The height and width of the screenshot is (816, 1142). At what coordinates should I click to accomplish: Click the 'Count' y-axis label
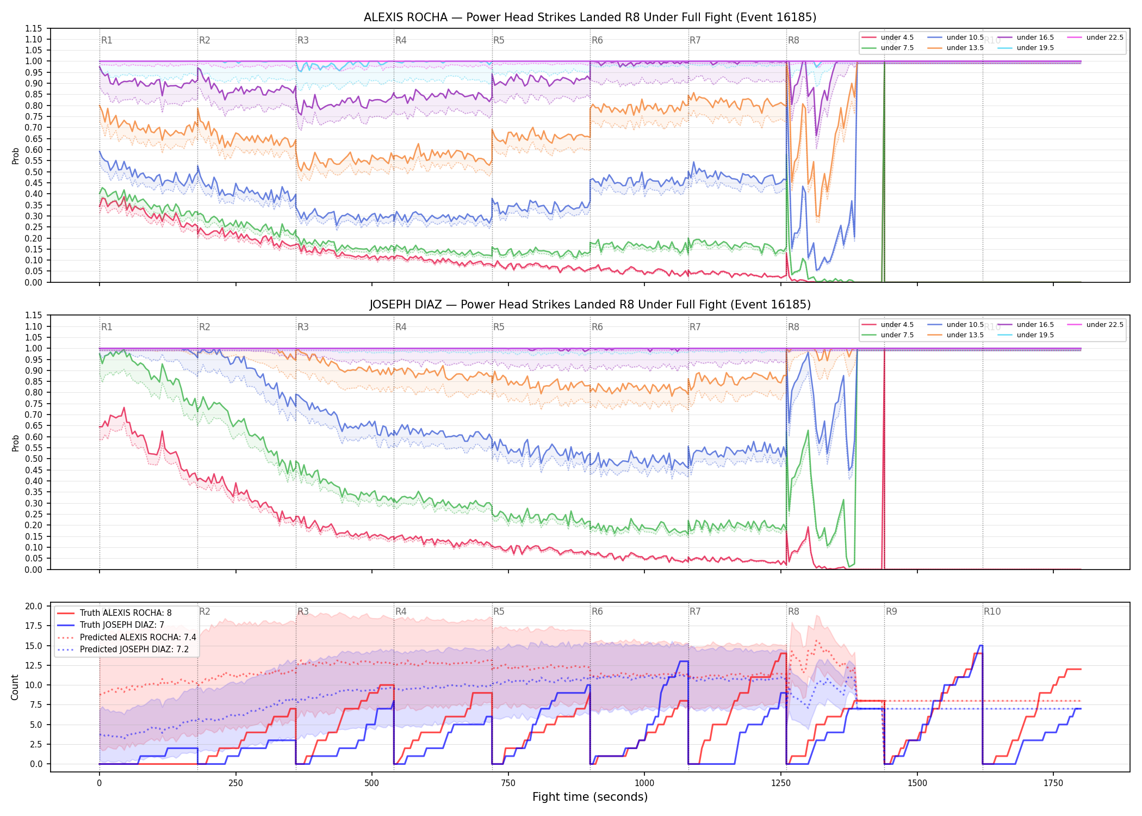[15, 687]
